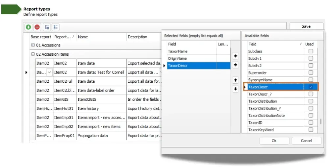329x167 pixels.
Task: Toggle Used checkbox for TaxonDistribution_?
Action: pos(311,108)
